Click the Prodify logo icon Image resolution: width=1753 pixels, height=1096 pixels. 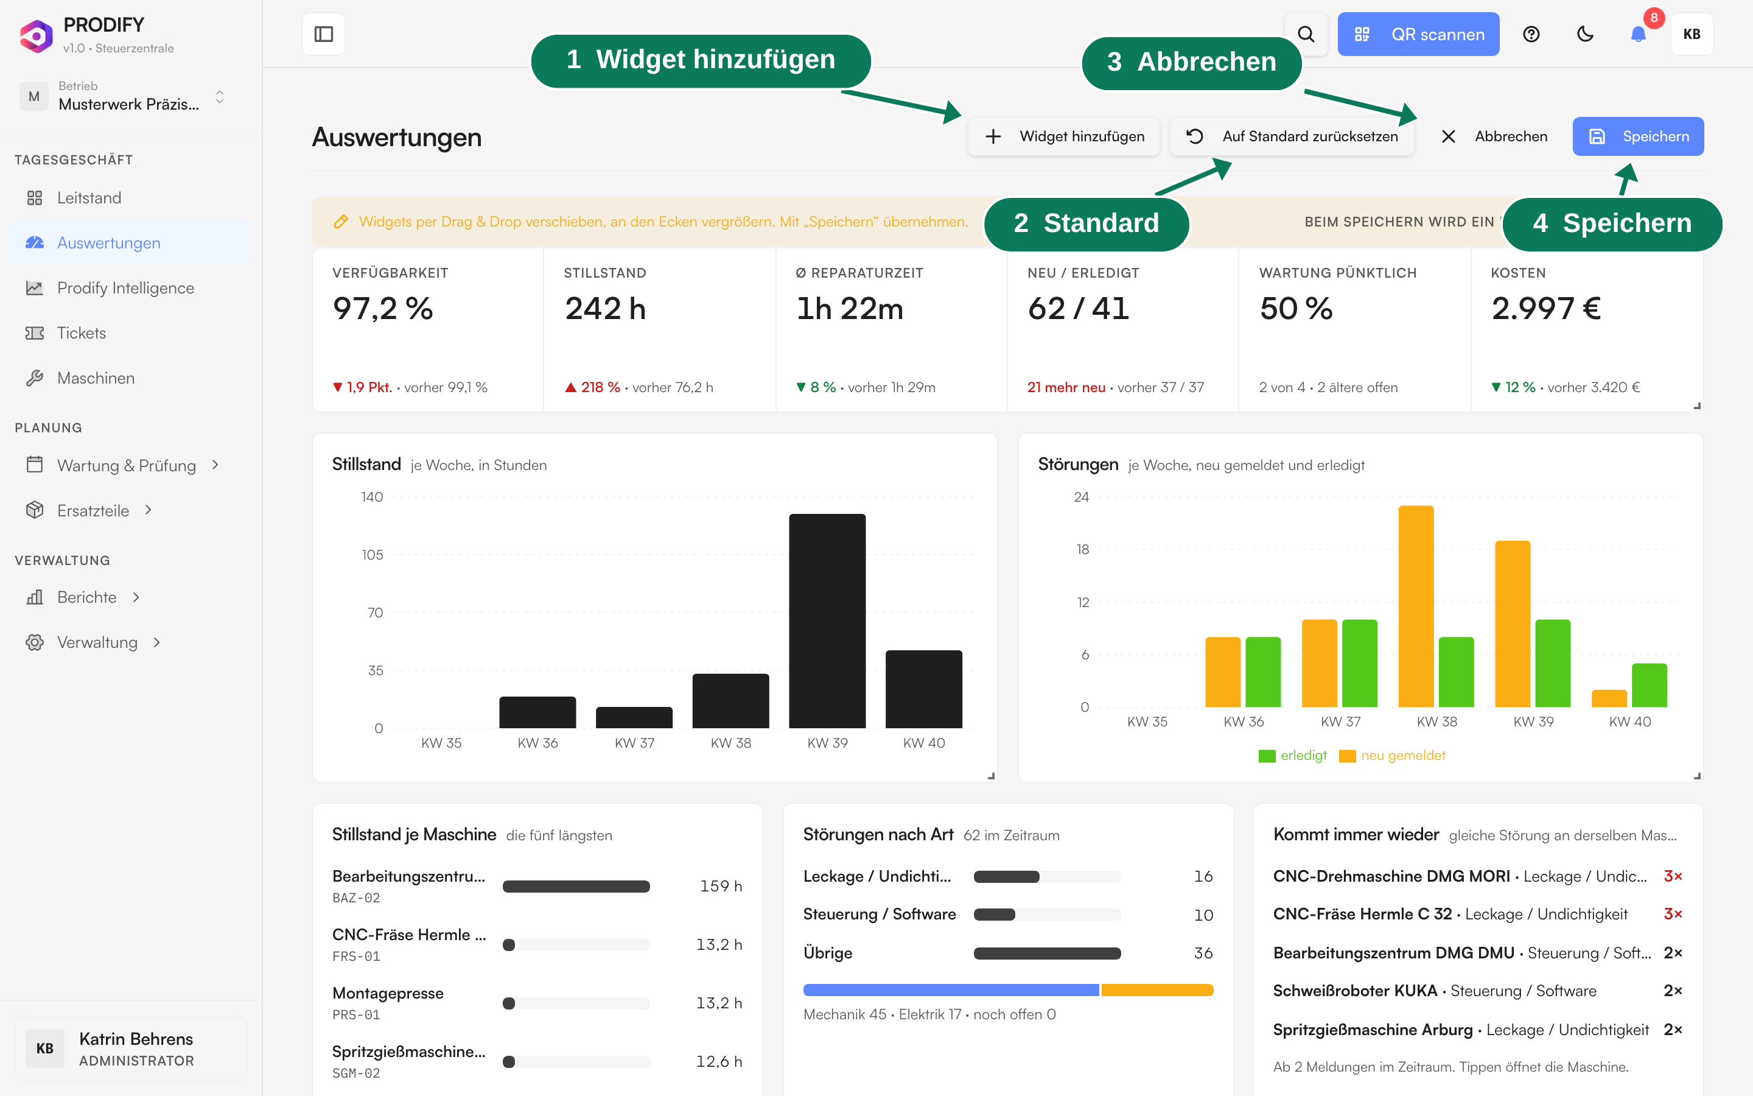coord(35,35)
